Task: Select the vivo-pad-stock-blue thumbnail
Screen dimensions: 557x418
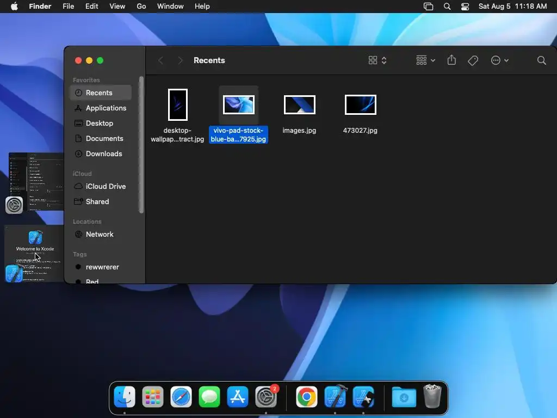Action: click(239, 105)
